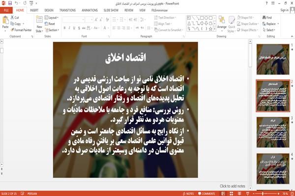
Task: Copy the selection
Action: [15, 24]
